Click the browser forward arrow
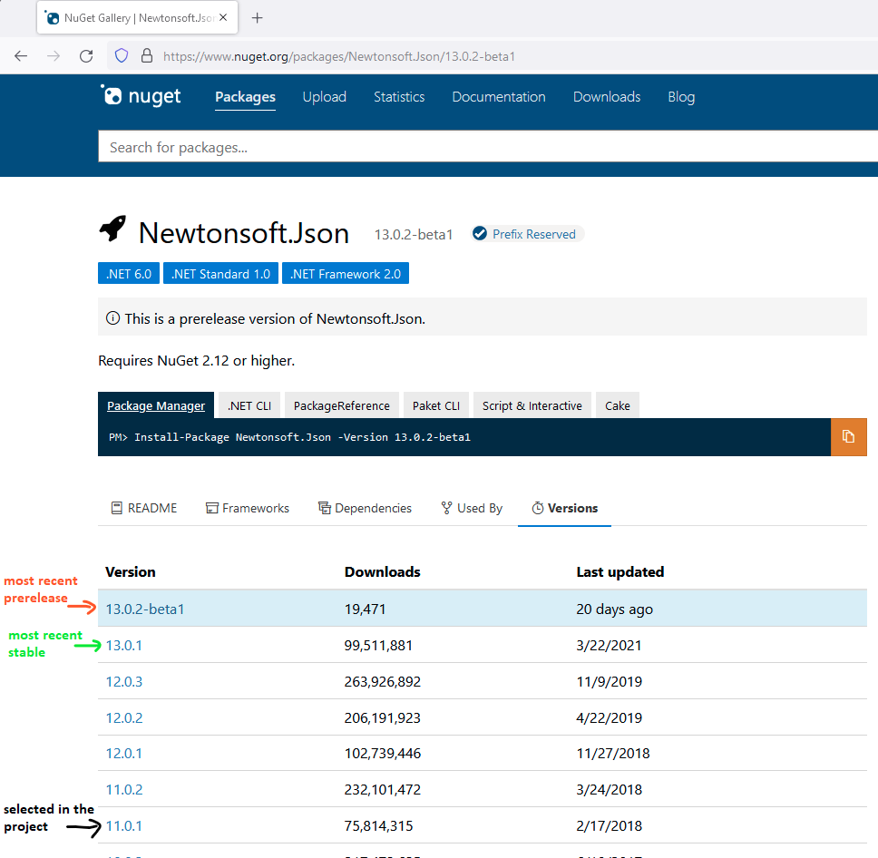The height and width of the screenshot is (858, 878). (54, 56)
